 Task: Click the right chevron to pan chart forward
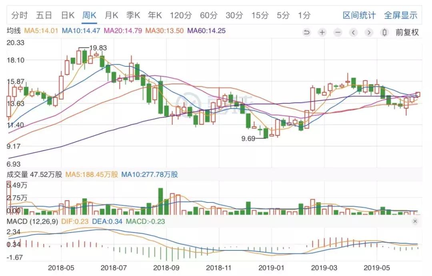[368, 32]
